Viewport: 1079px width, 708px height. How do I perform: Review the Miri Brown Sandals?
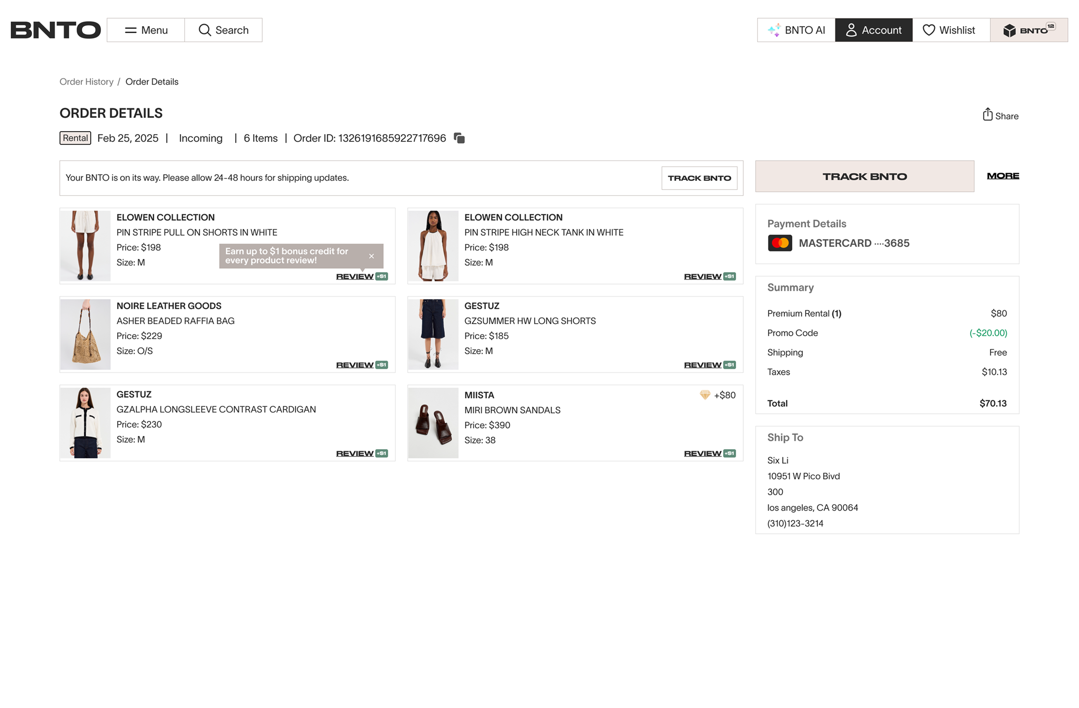pyautogui.click(x=702, y=454)
